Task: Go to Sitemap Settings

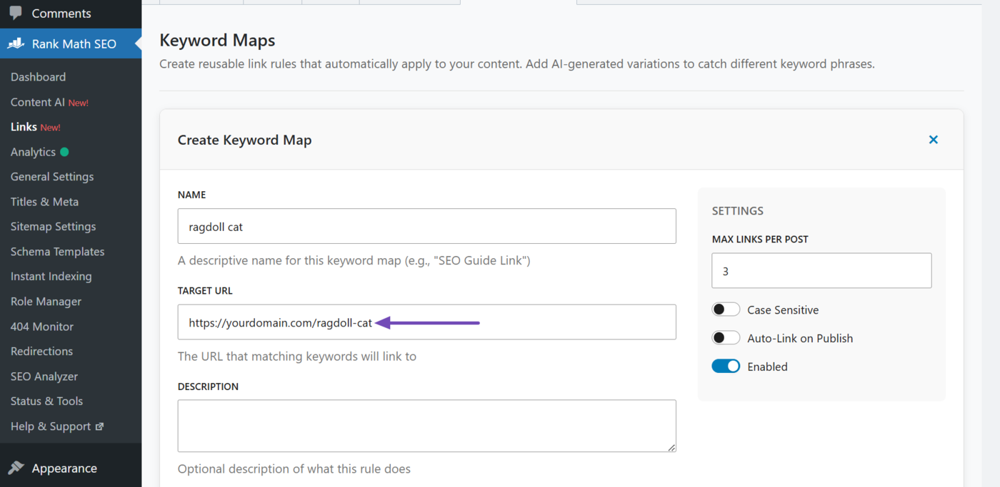Action: click(x=53, y=226)
